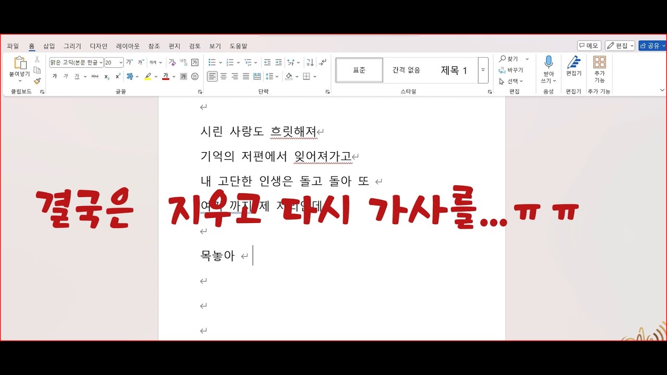Open the Editor (편집기) pen icon
The width and height of the screenshot is (667, 375).
click(574, 62)
